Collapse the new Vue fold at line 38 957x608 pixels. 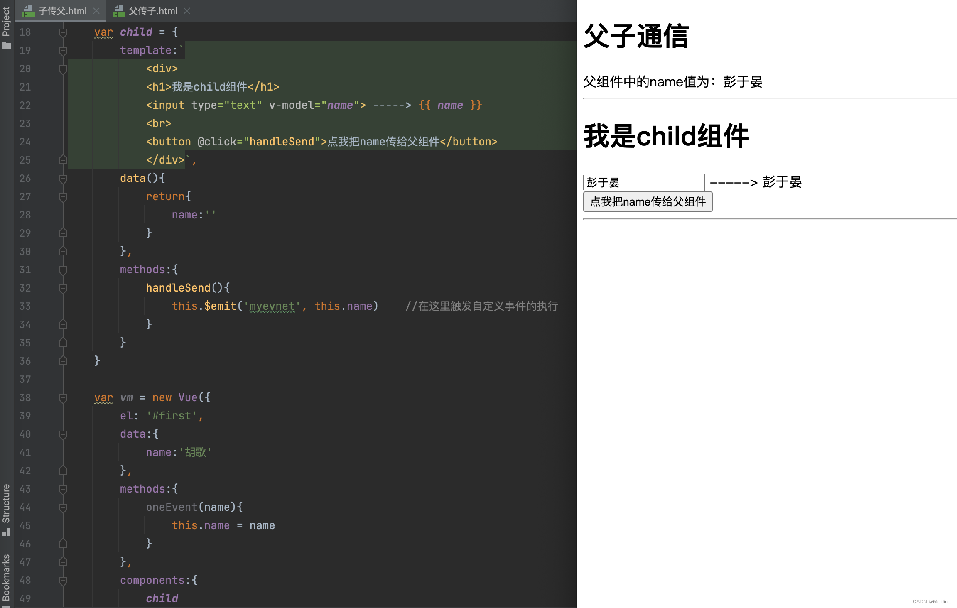click(x=63, y=398)
